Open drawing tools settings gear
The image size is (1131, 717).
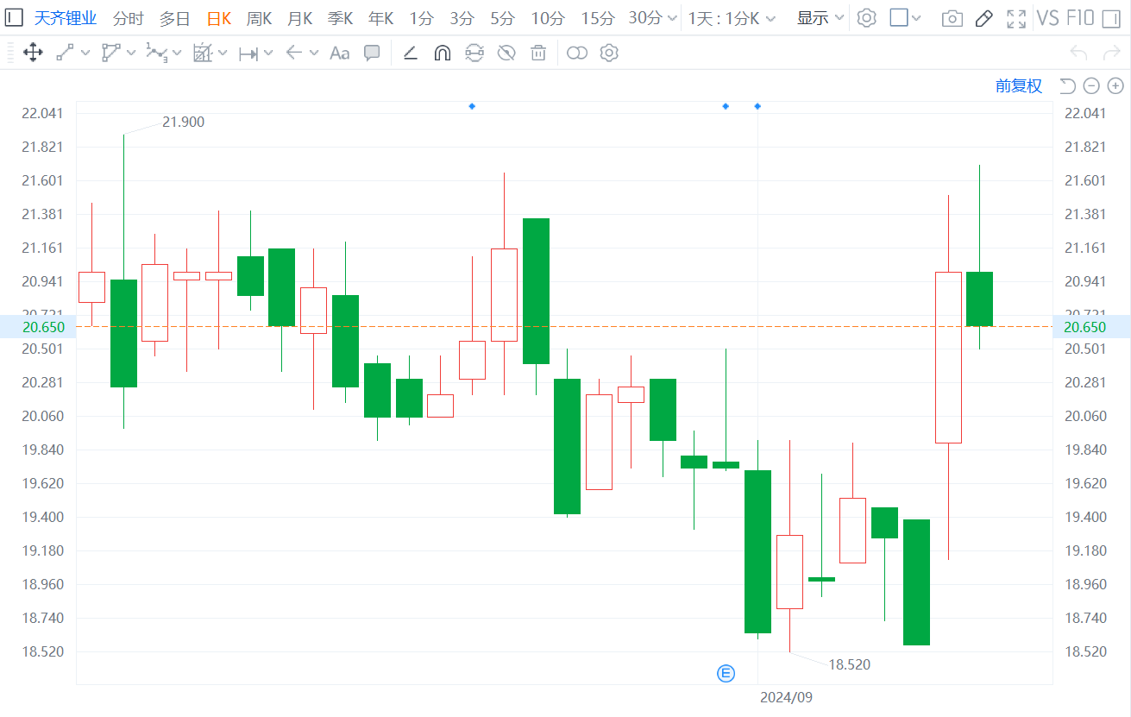pos(609,53)
